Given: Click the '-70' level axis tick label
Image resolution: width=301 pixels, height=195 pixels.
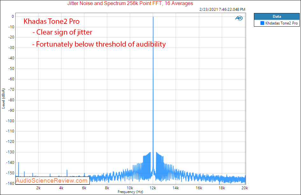Looking at the screenshot, I should (x=11, y=90).
